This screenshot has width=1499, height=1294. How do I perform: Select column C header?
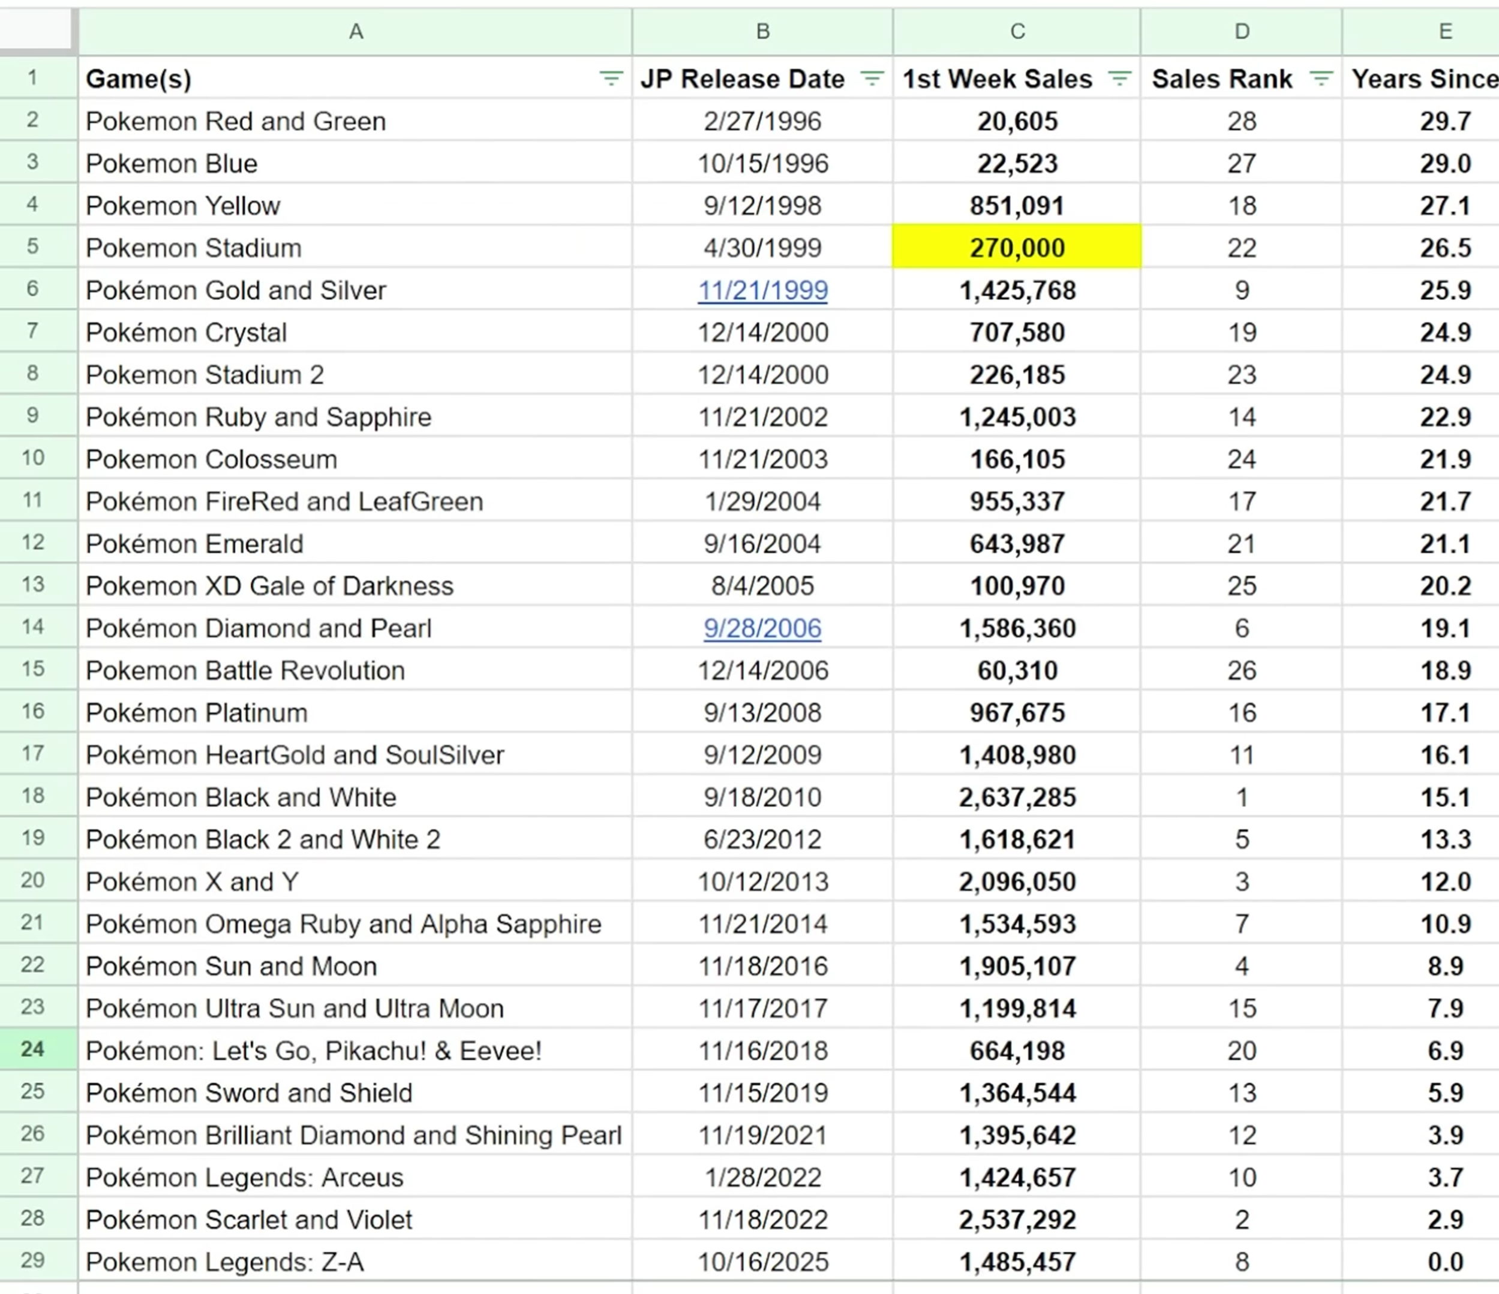tap(1017, 31)
